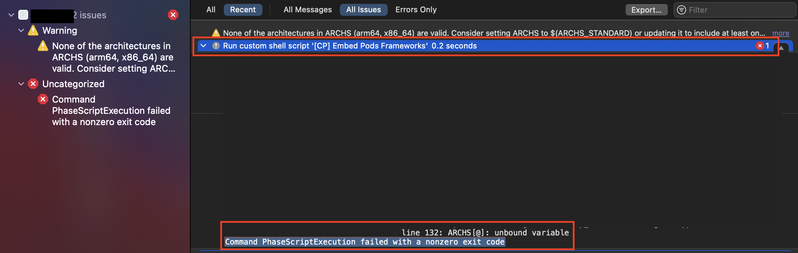
Task: Open the more link on the ARCHS warning
Action: click(781, 33)
